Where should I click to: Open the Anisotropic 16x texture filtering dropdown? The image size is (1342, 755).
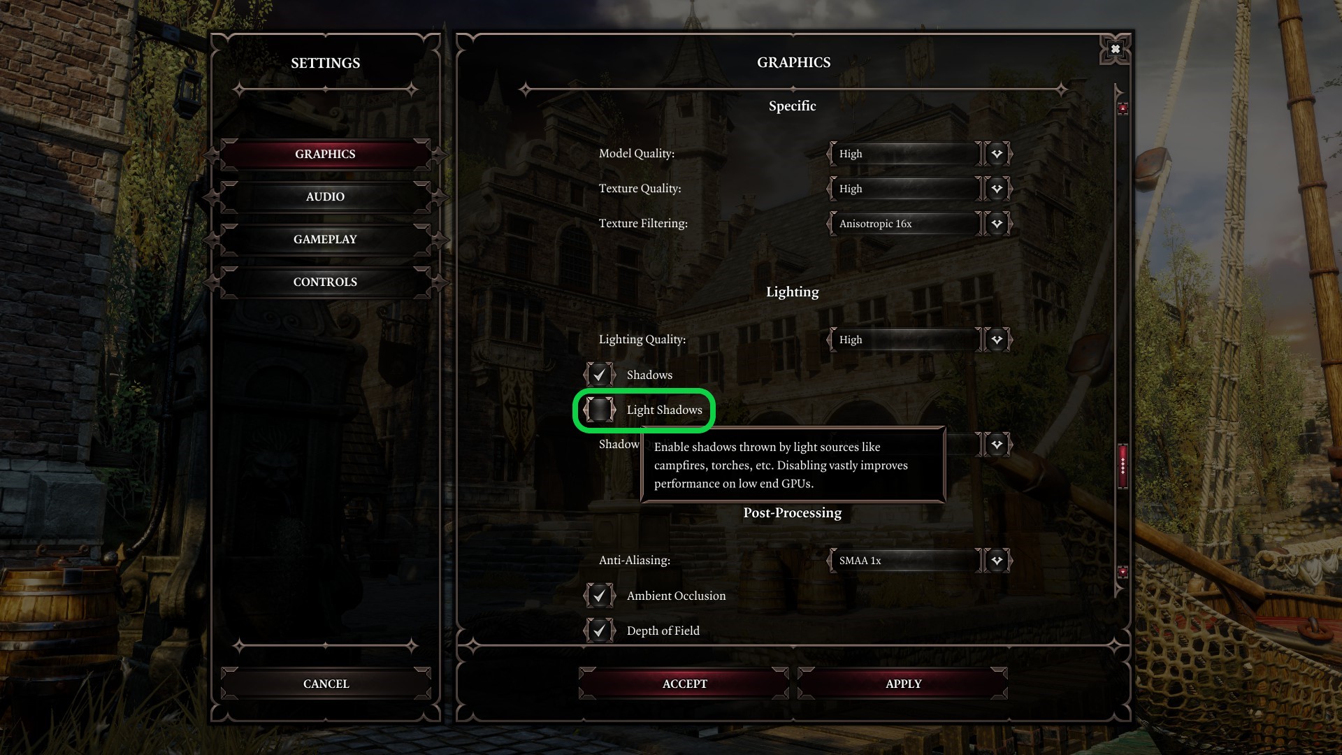click(x=905, y=224)
